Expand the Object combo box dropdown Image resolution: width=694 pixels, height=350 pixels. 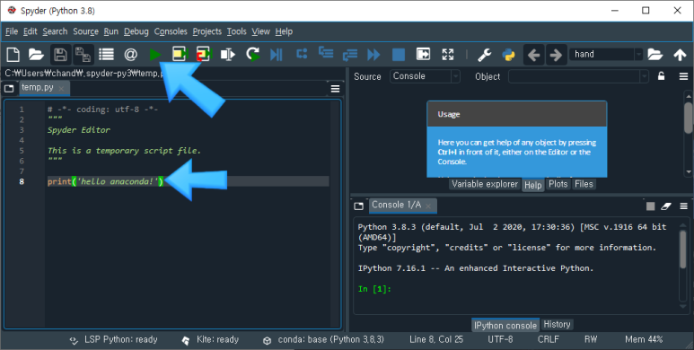click(645, 76)
